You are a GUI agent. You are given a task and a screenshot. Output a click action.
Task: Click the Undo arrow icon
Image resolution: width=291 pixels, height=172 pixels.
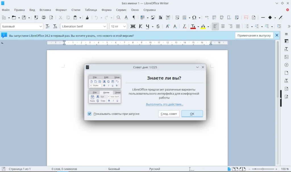[96, 18]
